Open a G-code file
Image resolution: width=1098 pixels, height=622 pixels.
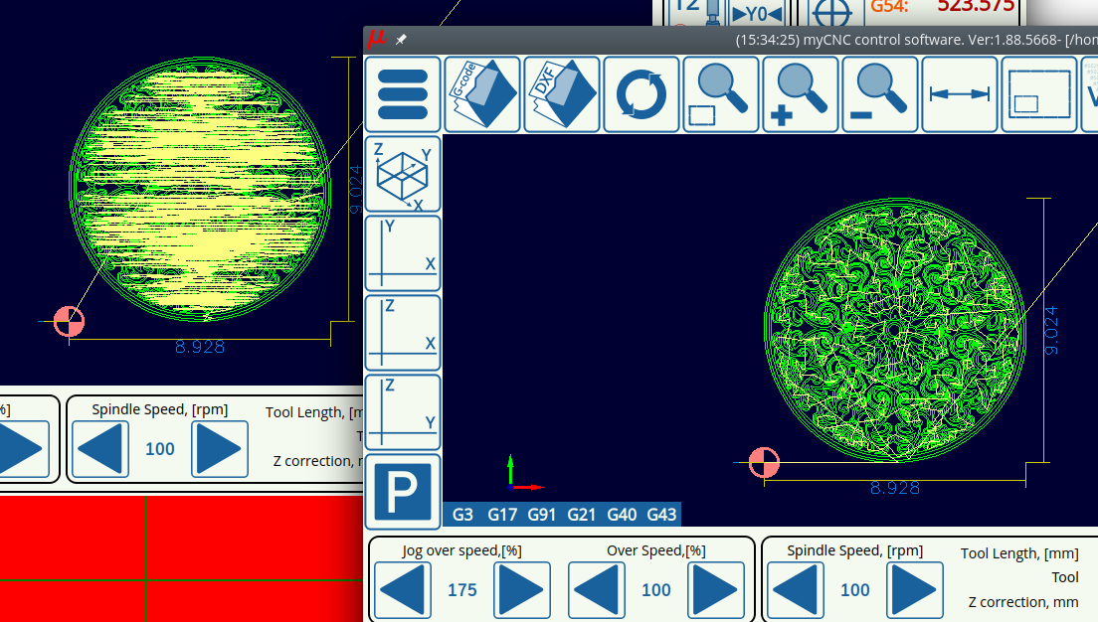482,94
